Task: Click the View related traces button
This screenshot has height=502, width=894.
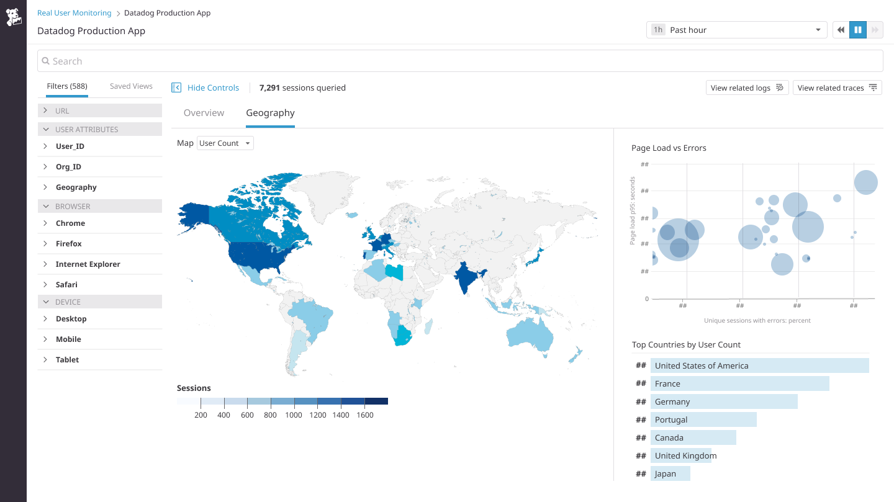Action: tap(837, 87)
